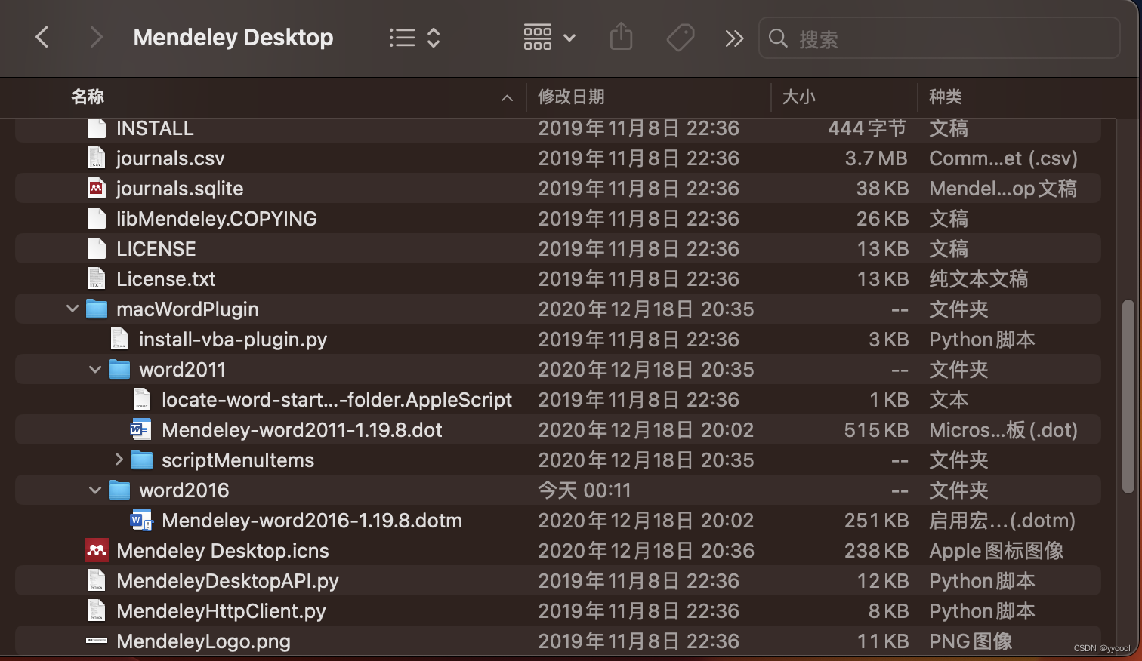The width and height of the screenshot is (1142, 661).
Task: Select the License.txt file icon
Action: 97,278
